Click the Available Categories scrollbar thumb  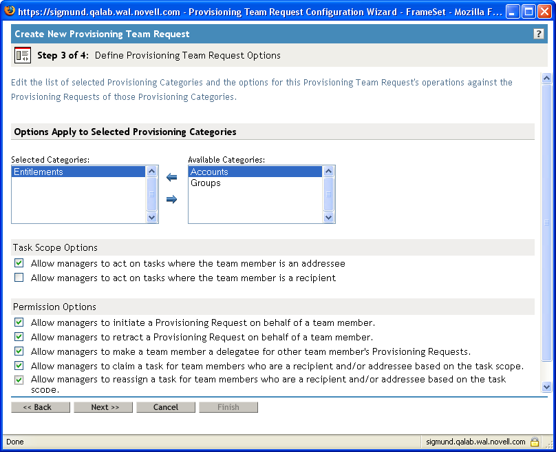329,194
